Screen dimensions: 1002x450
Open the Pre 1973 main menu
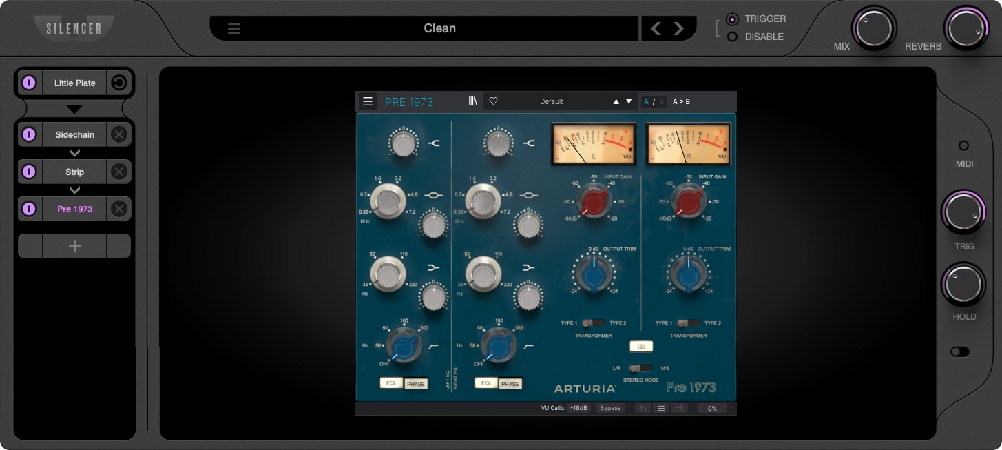click(367, 101)
